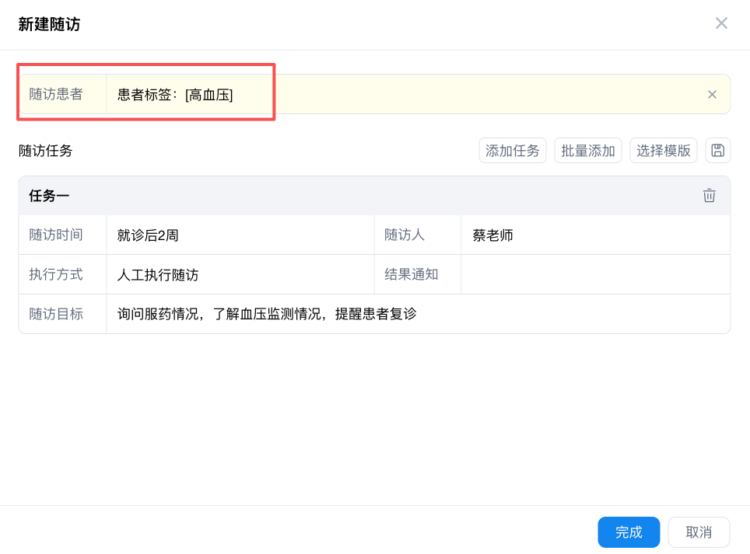Click 取消 to cancel the follow-up

(x=698, y=532)
